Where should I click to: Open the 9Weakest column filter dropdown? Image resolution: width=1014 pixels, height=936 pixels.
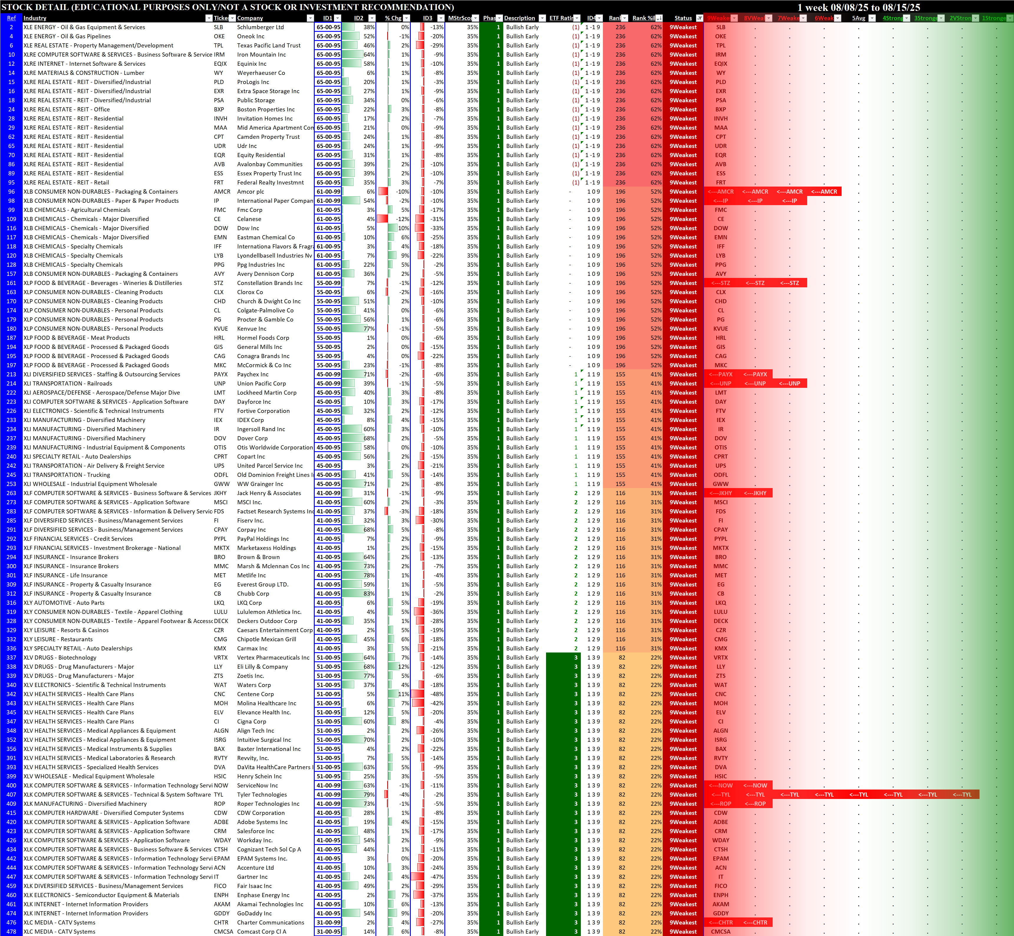point(734,18)
